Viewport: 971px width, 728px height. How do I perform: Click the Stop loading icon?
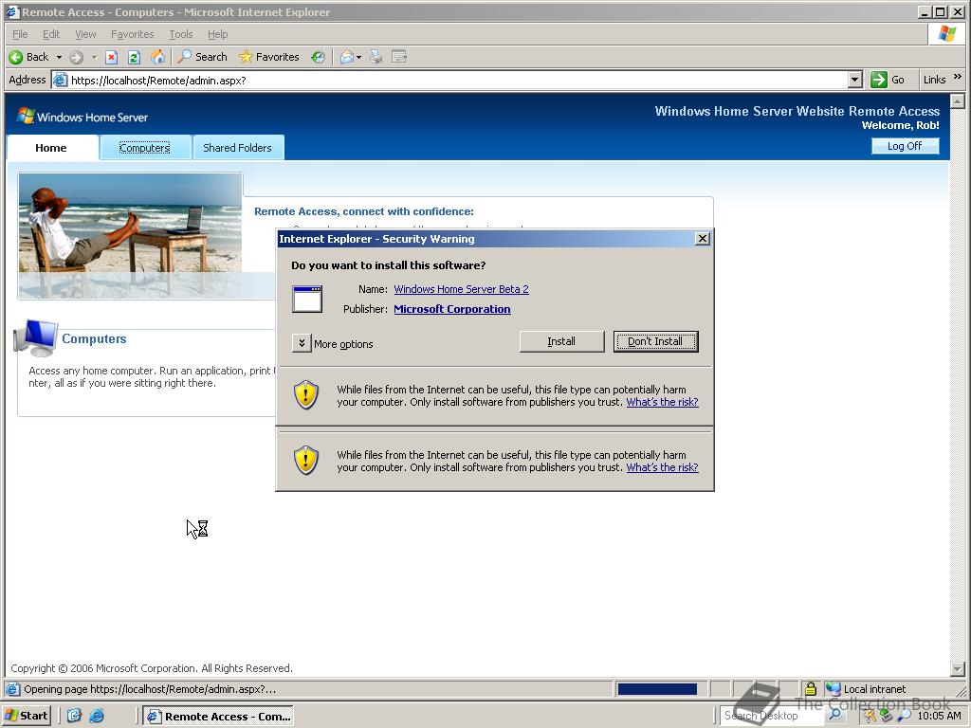point(112,58)
